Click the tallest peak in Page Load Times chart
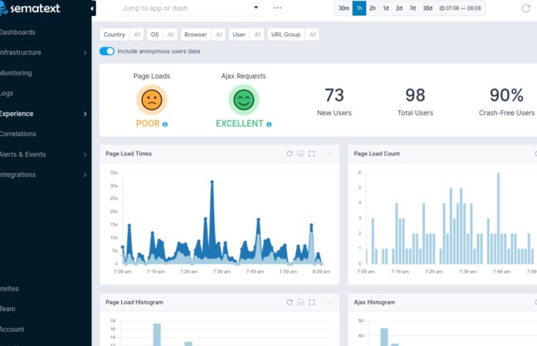This screenshot has height=346, width=537. tap(212, 182)
